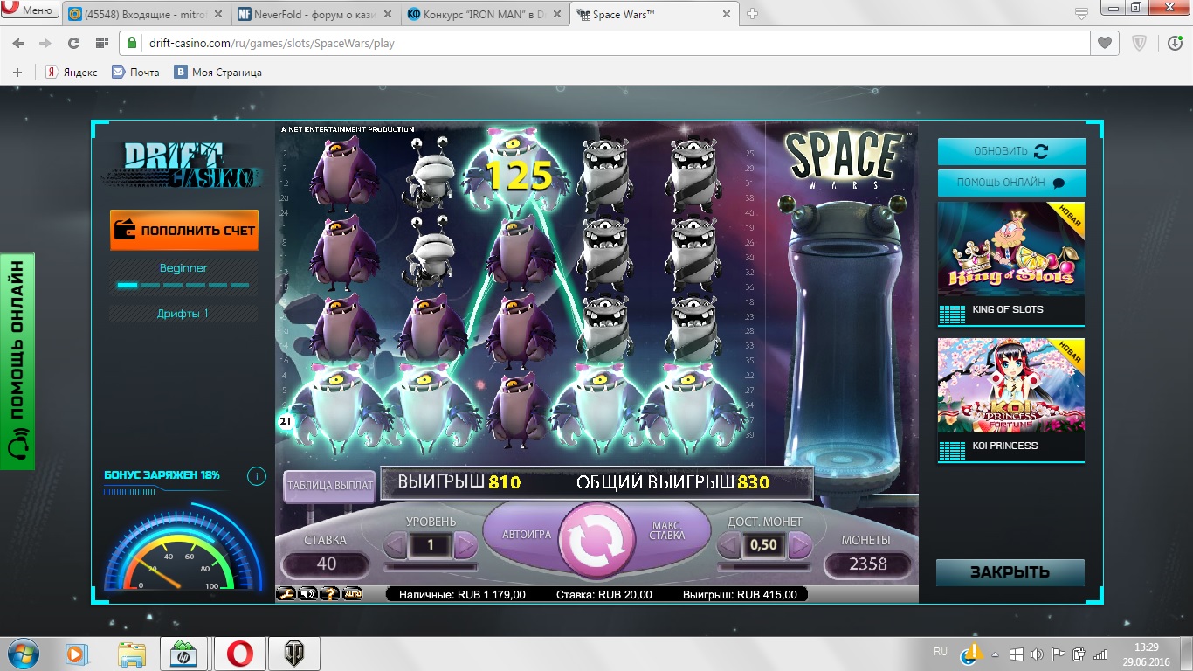Open game help via the question mark icon
Viewport: 1193px width, 671px height.
[x=329, y=594]
